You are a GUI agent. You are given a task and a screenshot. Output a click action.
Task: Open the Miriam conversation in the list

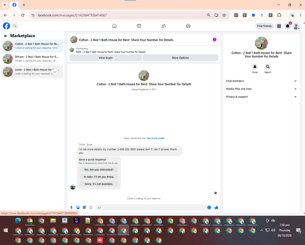[32, 59]
